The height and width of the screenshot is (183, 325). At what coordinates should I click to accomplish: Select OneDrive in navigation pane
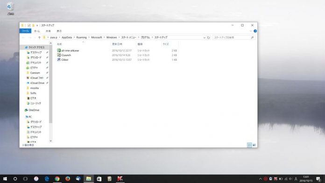[x=34, y=110]
